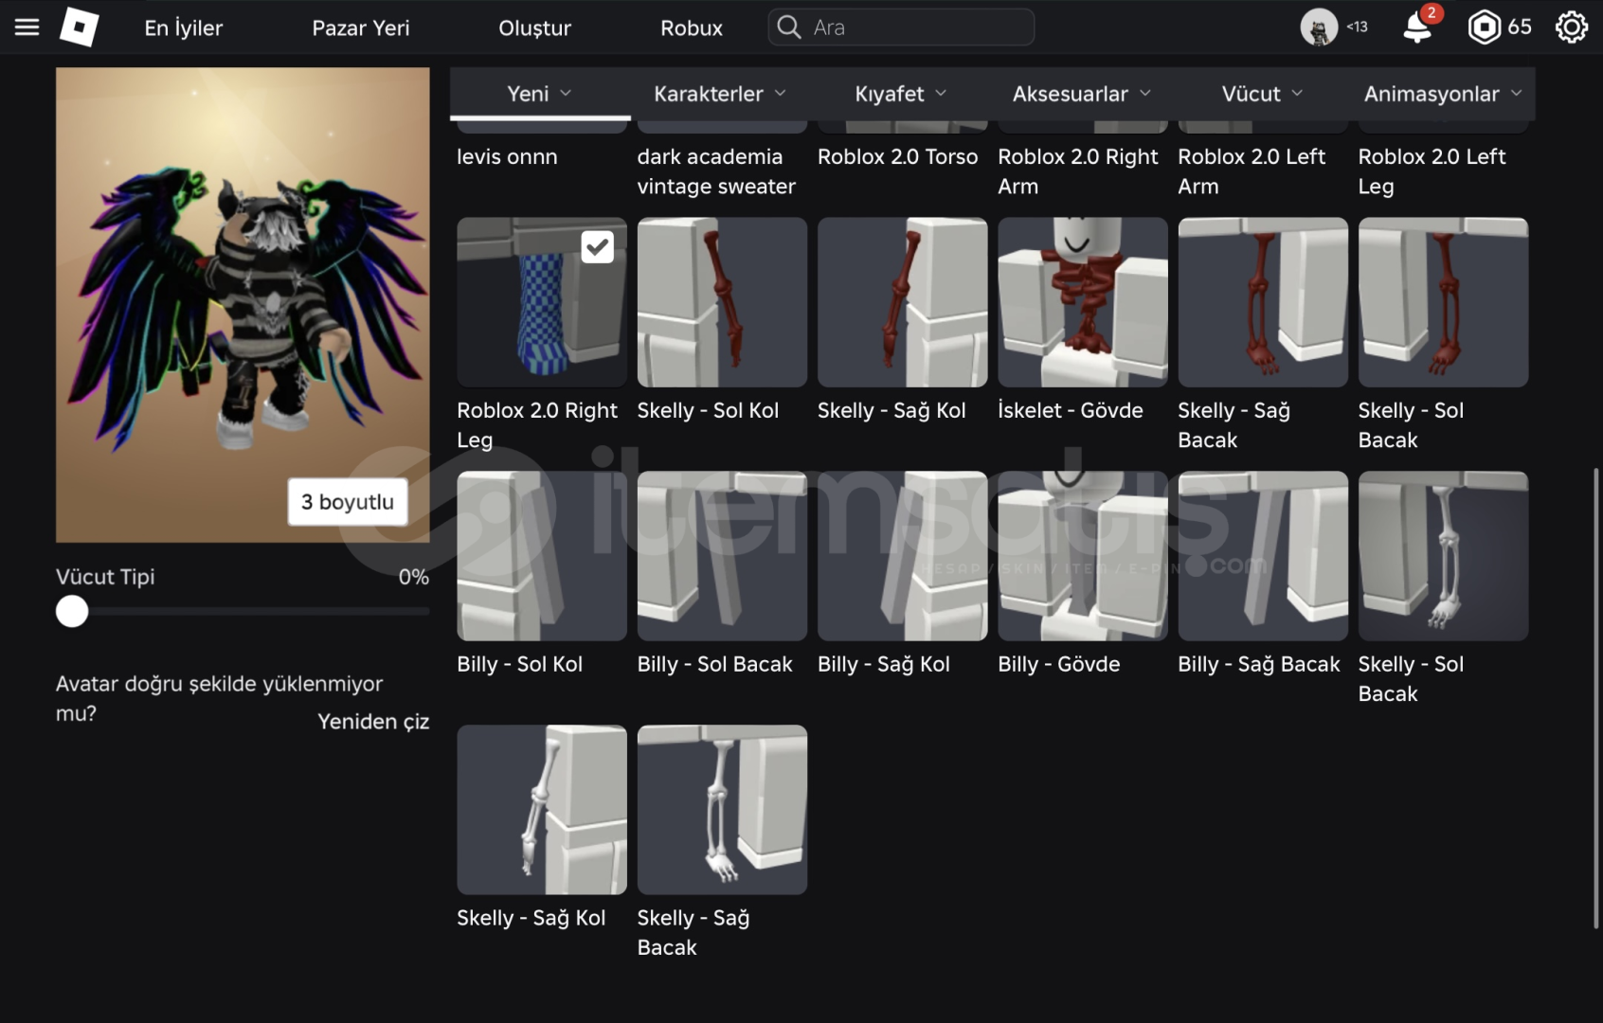Click the Roblox 2.0 Left Arm label
This screenshot has width=1603, height=1023.
coord(1252,171)
